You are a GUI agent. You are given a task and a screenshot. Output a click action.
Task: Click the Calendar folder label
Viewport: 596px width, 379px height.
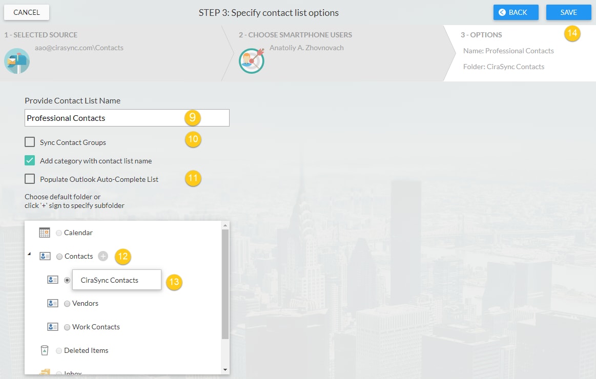coord(78,233)
